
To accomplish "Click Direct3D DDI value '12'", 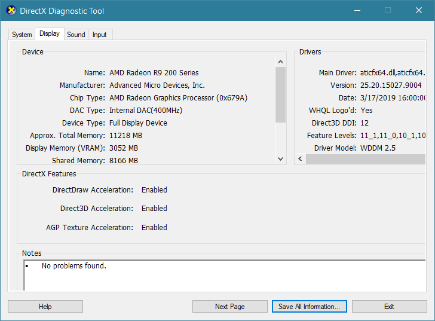I will click(x=364, y=123).
